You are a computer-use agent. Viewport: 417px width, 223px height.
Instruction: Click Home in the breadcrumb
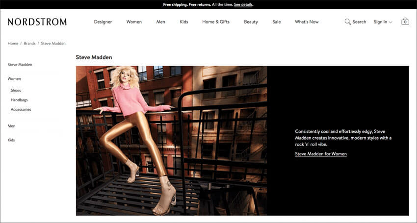[13, 43]
